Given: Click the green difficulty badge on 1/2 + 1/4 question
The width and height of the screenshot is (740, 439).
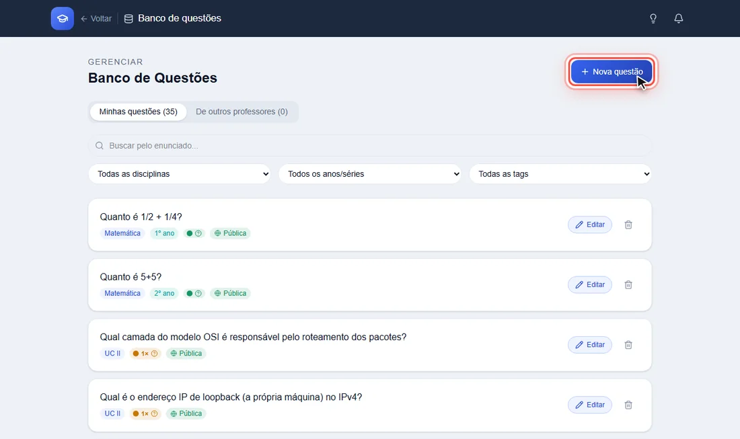Looking at the screenshot, I should (194, 233).
